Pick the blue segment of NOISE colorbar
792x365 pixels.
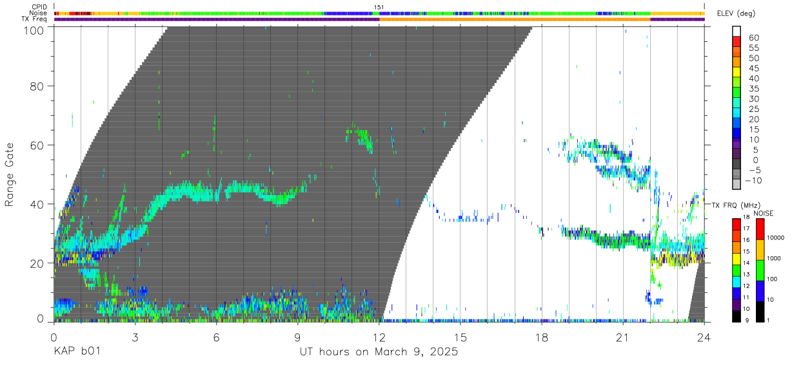(760, 290)
